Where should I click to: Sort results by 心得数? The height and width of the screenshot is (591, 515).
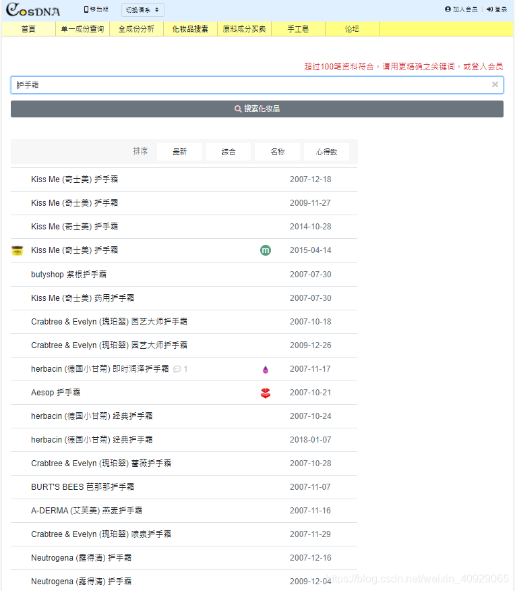326,152
